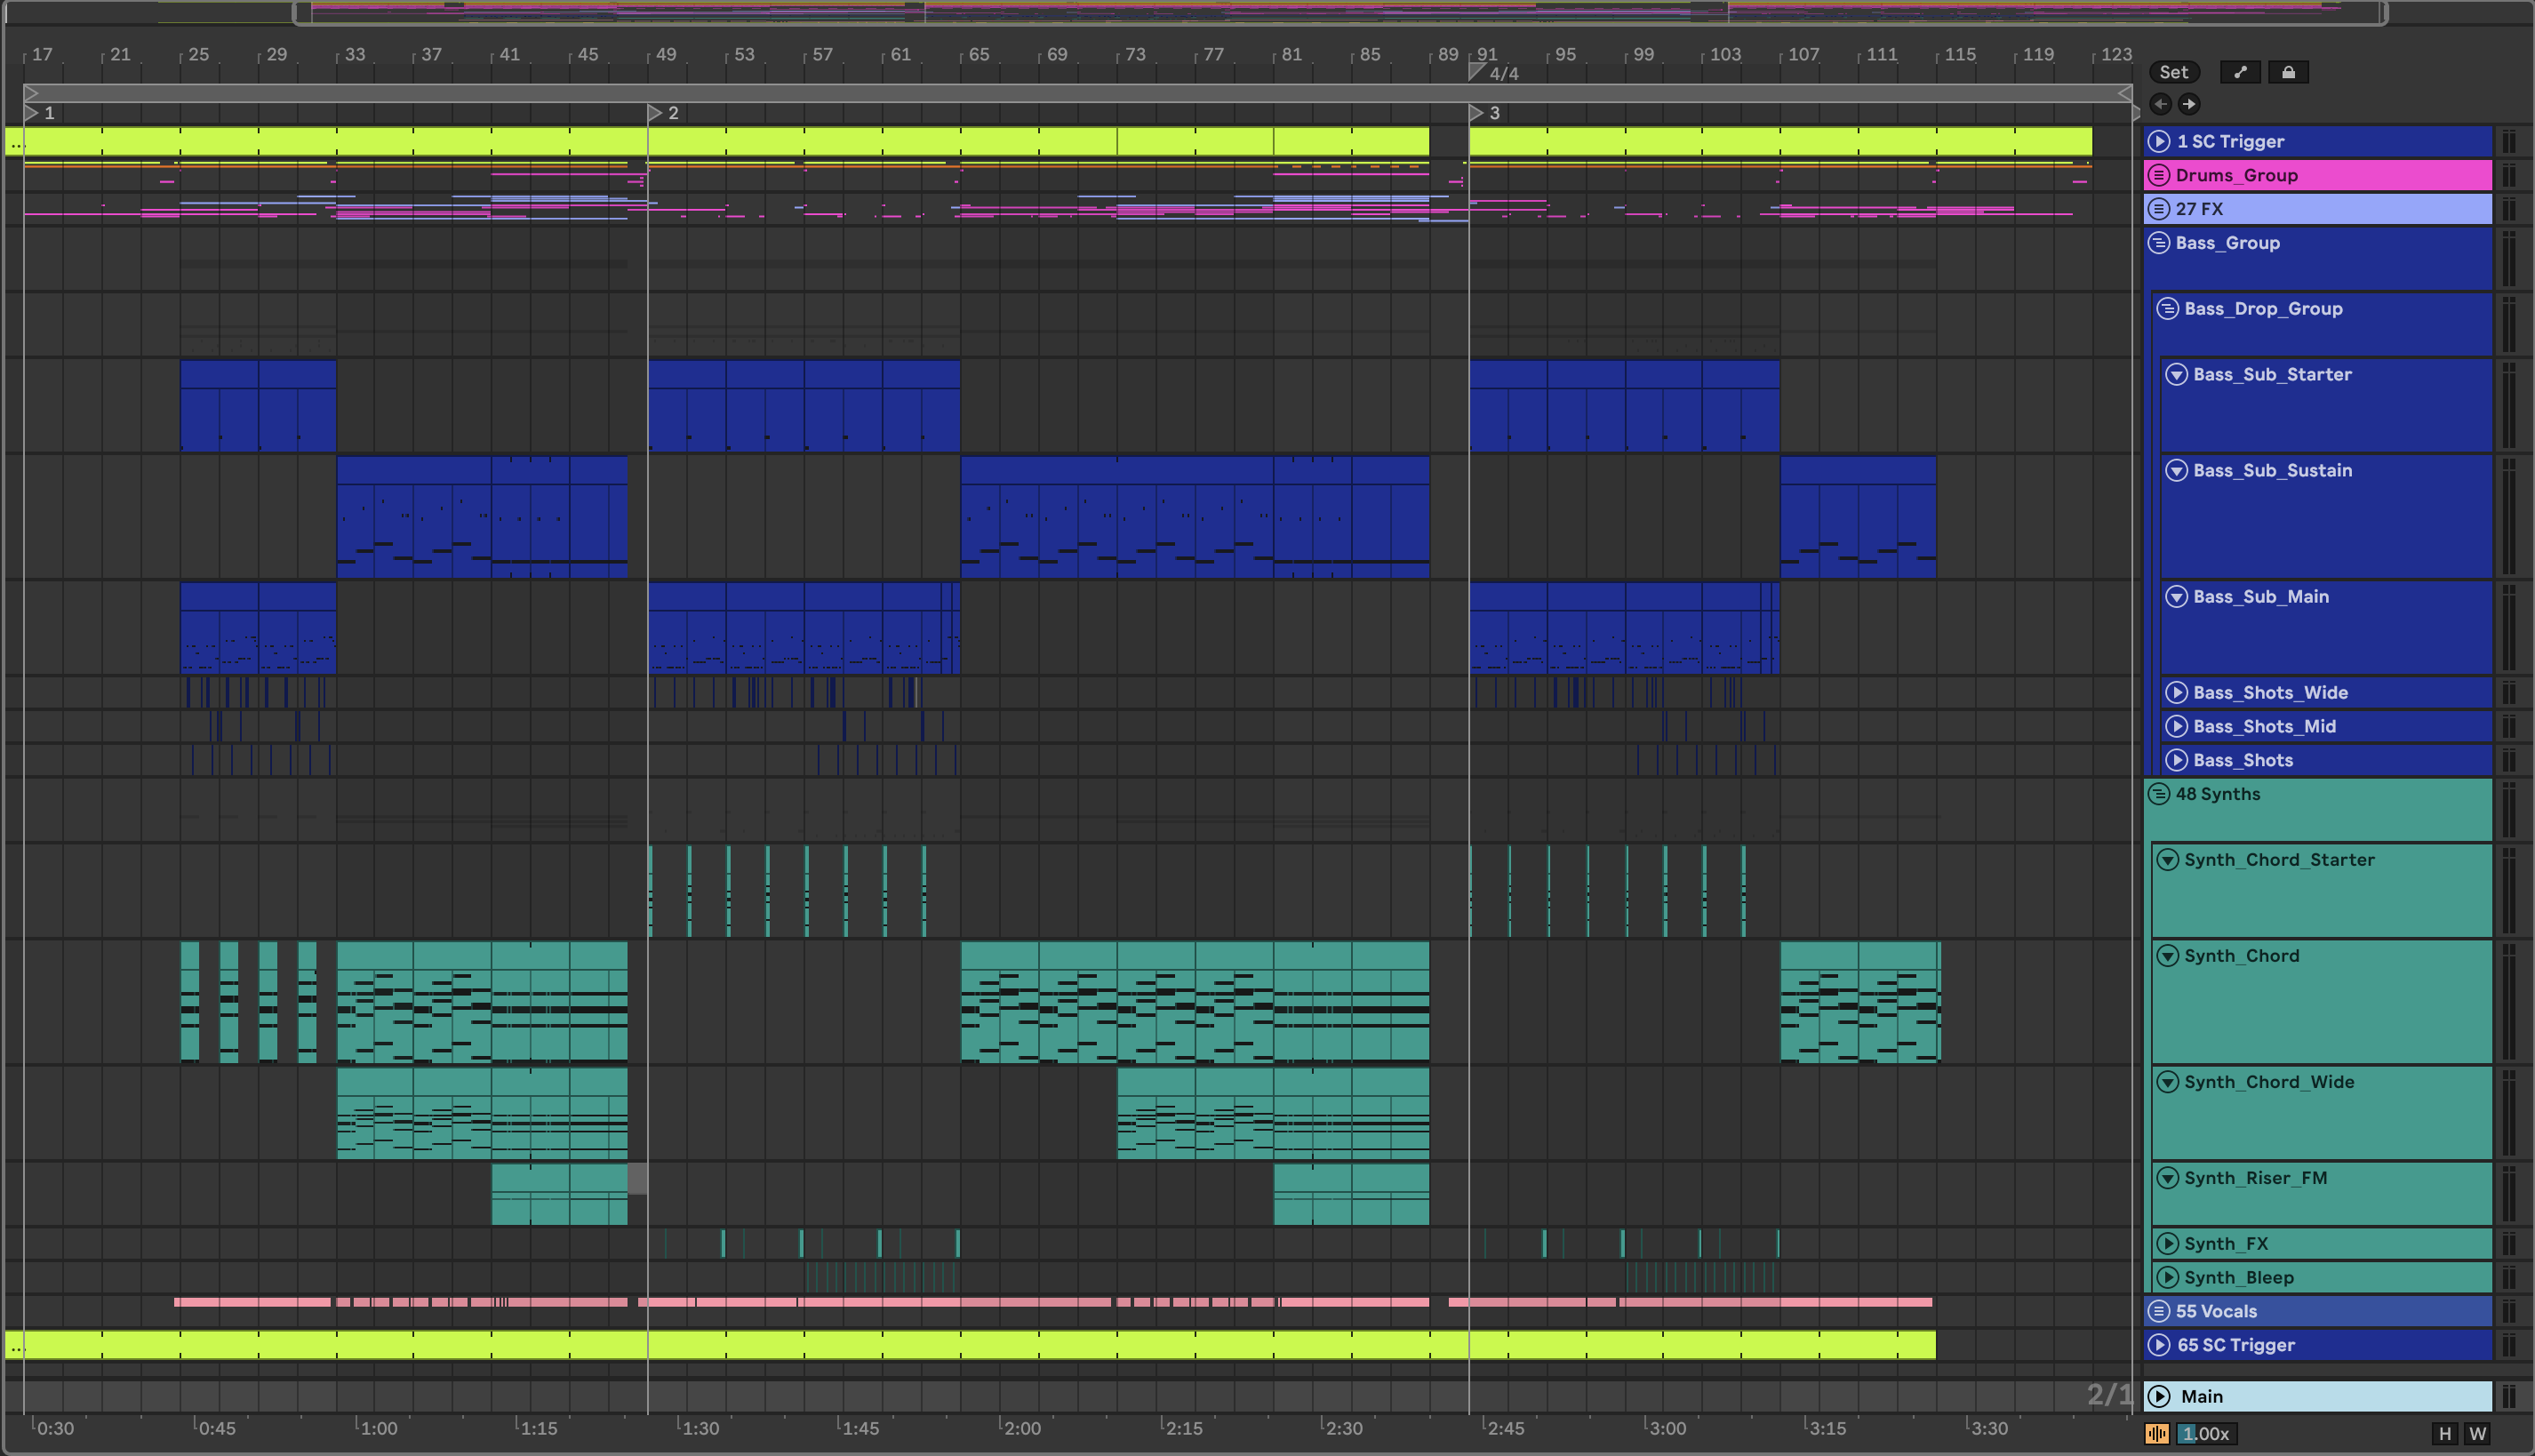Toggle the automation mode button
Viewport: 2535px width, 1456px height.
point(2239,72)
